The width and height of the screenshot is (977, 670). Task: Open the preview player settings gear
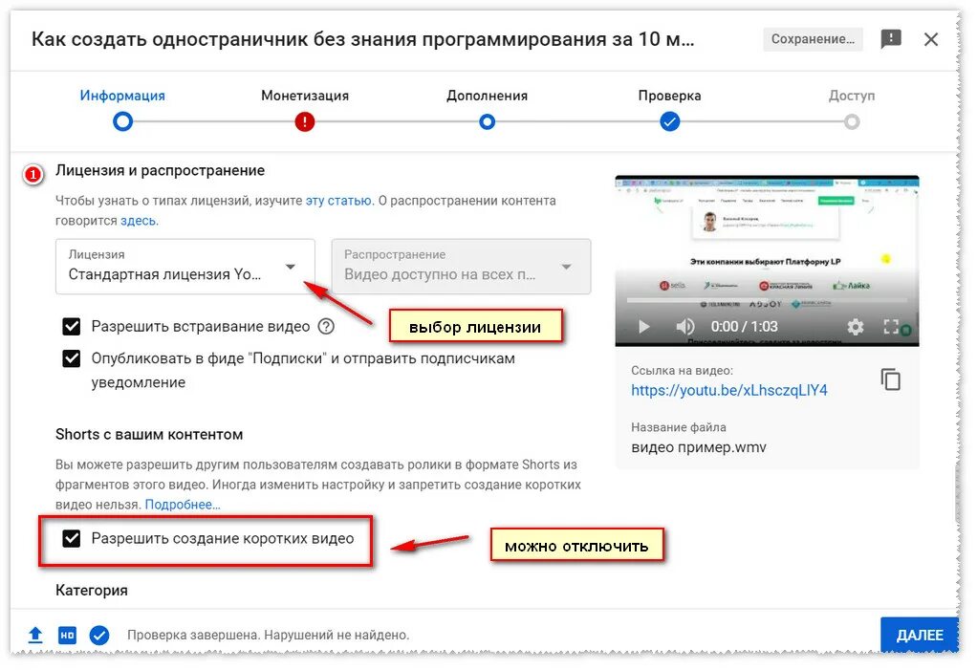point(855,326)
